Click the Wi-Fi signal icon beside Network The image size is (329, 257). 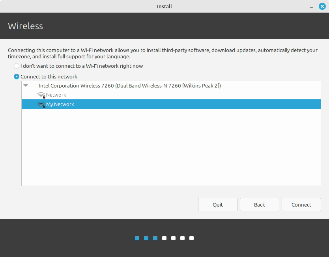coord(41,95)
